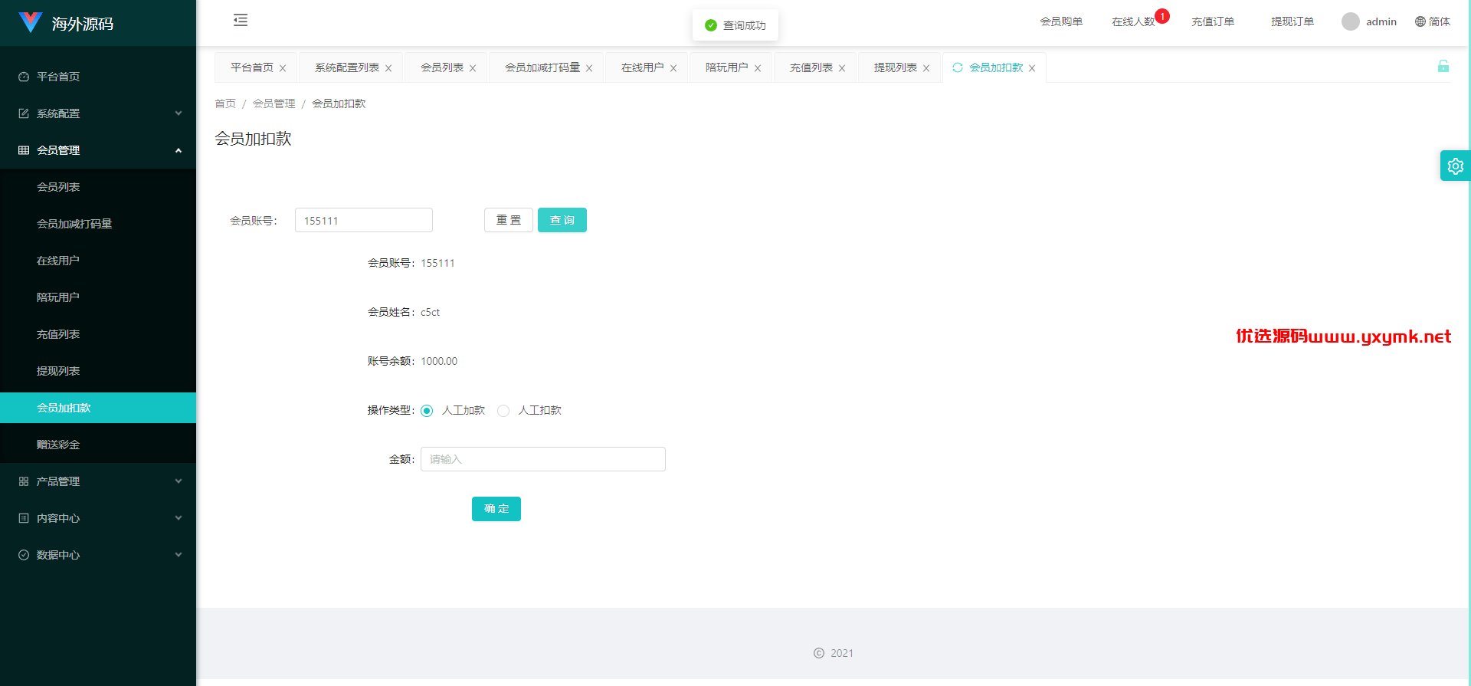Click the 确定 confirm button
The width and height of the screenshot is (1471, 686).
click(496, 509)
